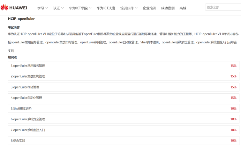241x146 pixels.
Task: Go to 企业培训 page
Action: coord(150,8)
